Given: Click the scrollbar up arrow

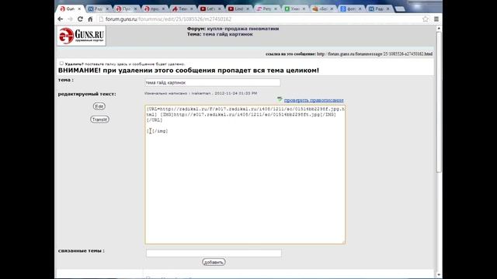Looking at the screenshot, I should [x=439, y=29].
